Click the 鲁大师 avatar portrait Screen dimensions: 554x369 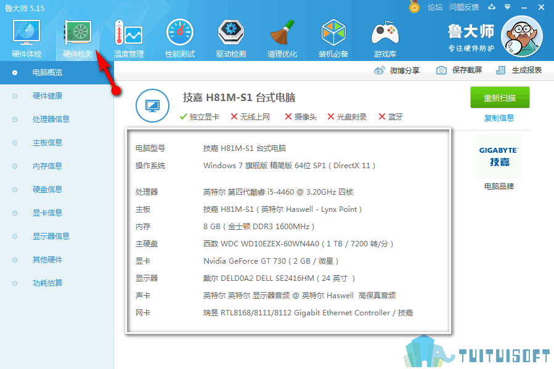521,36
